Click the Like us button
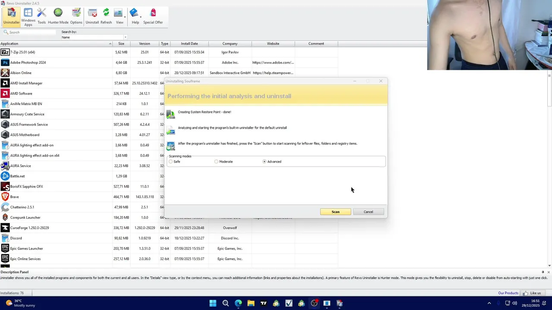 click(x=532, y=293)
